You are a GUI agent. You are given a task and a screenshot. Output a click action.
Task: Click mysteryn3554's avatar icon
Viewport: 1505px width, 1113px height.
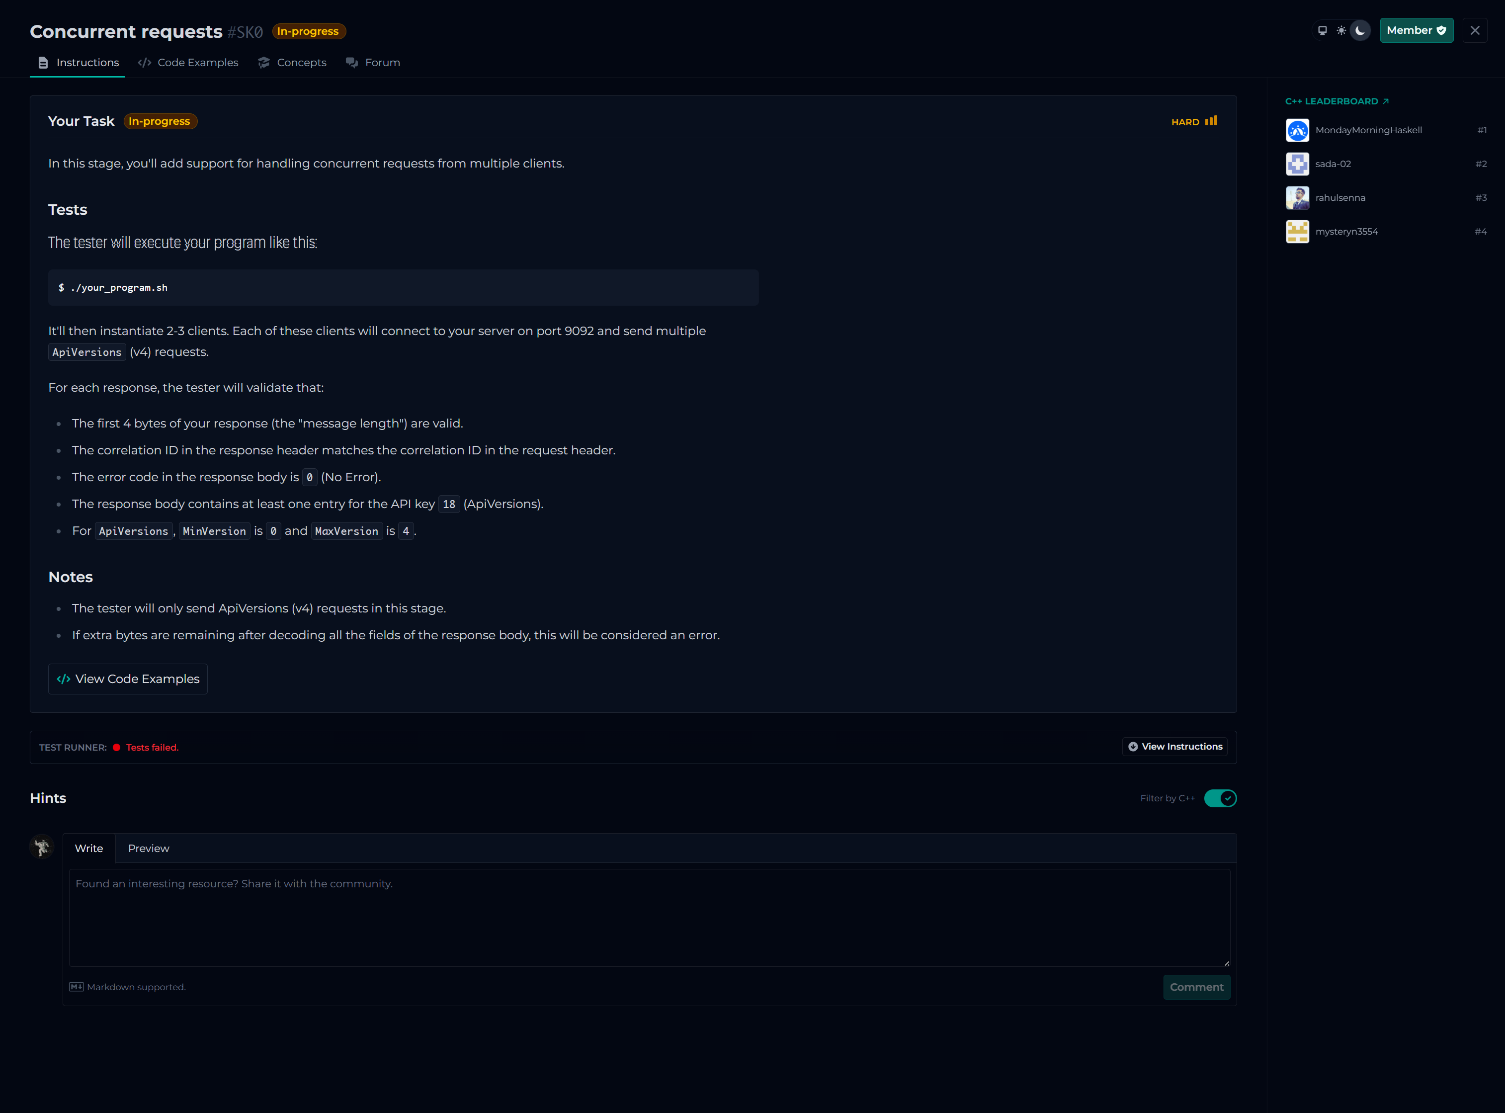click(1297, 231)
